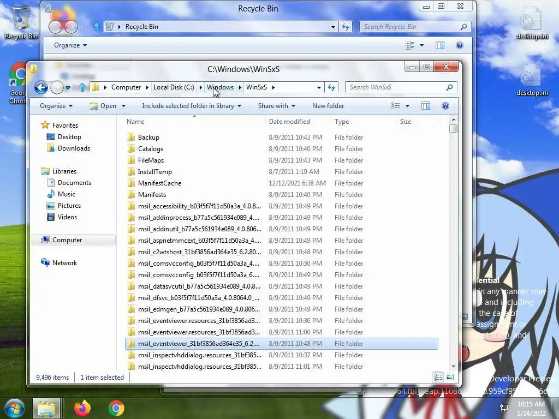Screen dimensions: 559x419
Task: Open the address bar history dropdown in WinSxS
Action: [319, 87]
